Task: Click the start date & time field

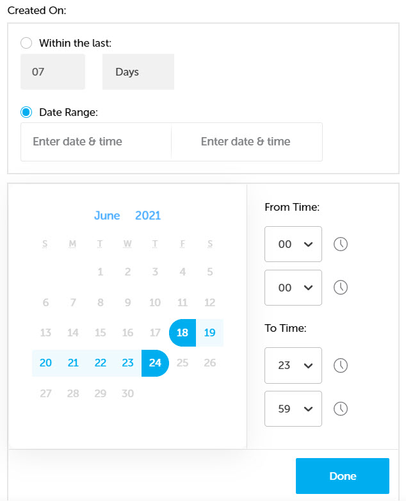Action: pos(96,142)
